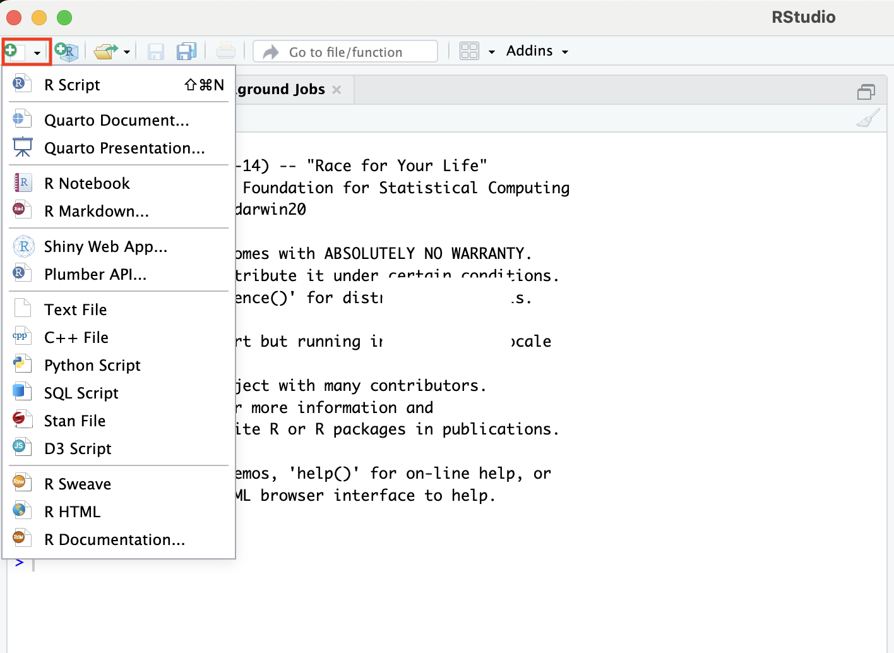Open the Addins dropdown menu
Viewport: 894px width, 653px height.
pos(537,51)
